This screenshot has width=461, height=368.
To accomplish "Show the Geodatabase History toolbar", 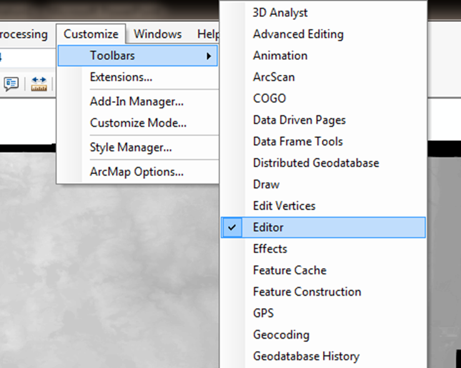I will [x=323, y=356].
